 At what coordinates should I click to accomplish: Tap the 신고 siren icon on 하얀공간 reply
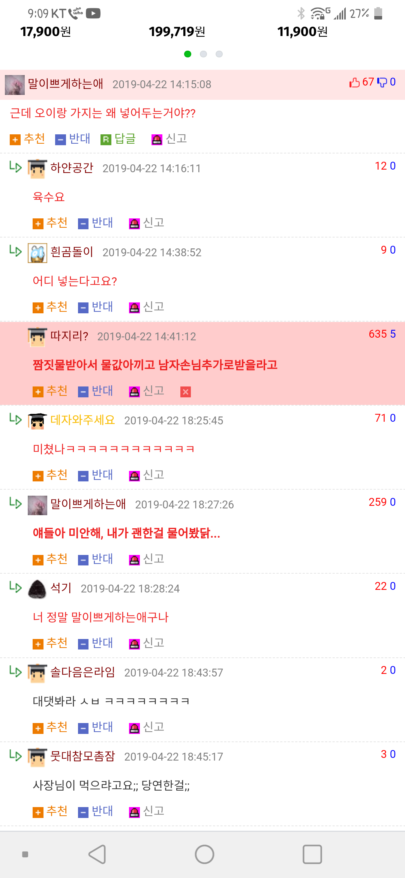coord(134,224)
